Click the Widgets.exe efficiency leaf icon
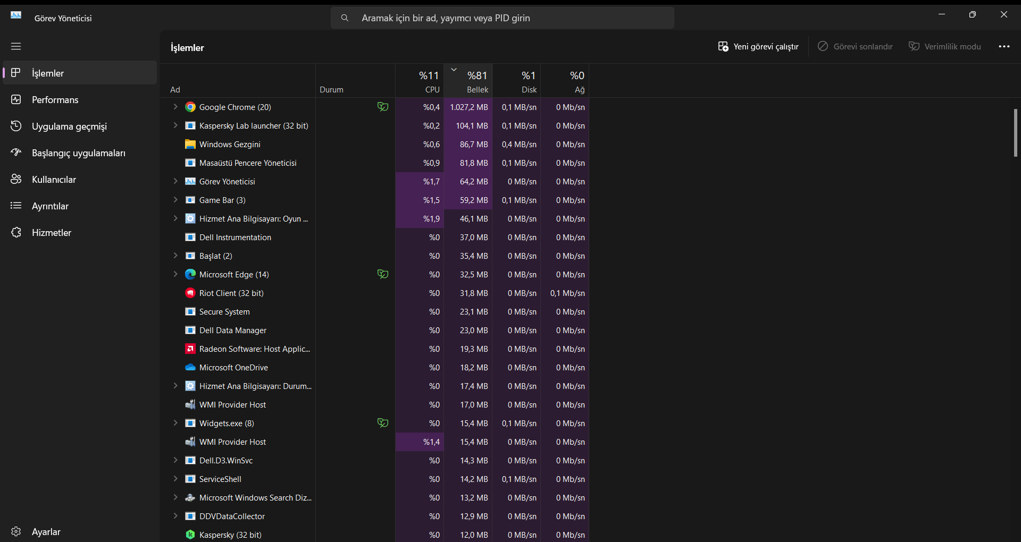The height and width of the screenshot is (542, 1021). coord(383,423)
